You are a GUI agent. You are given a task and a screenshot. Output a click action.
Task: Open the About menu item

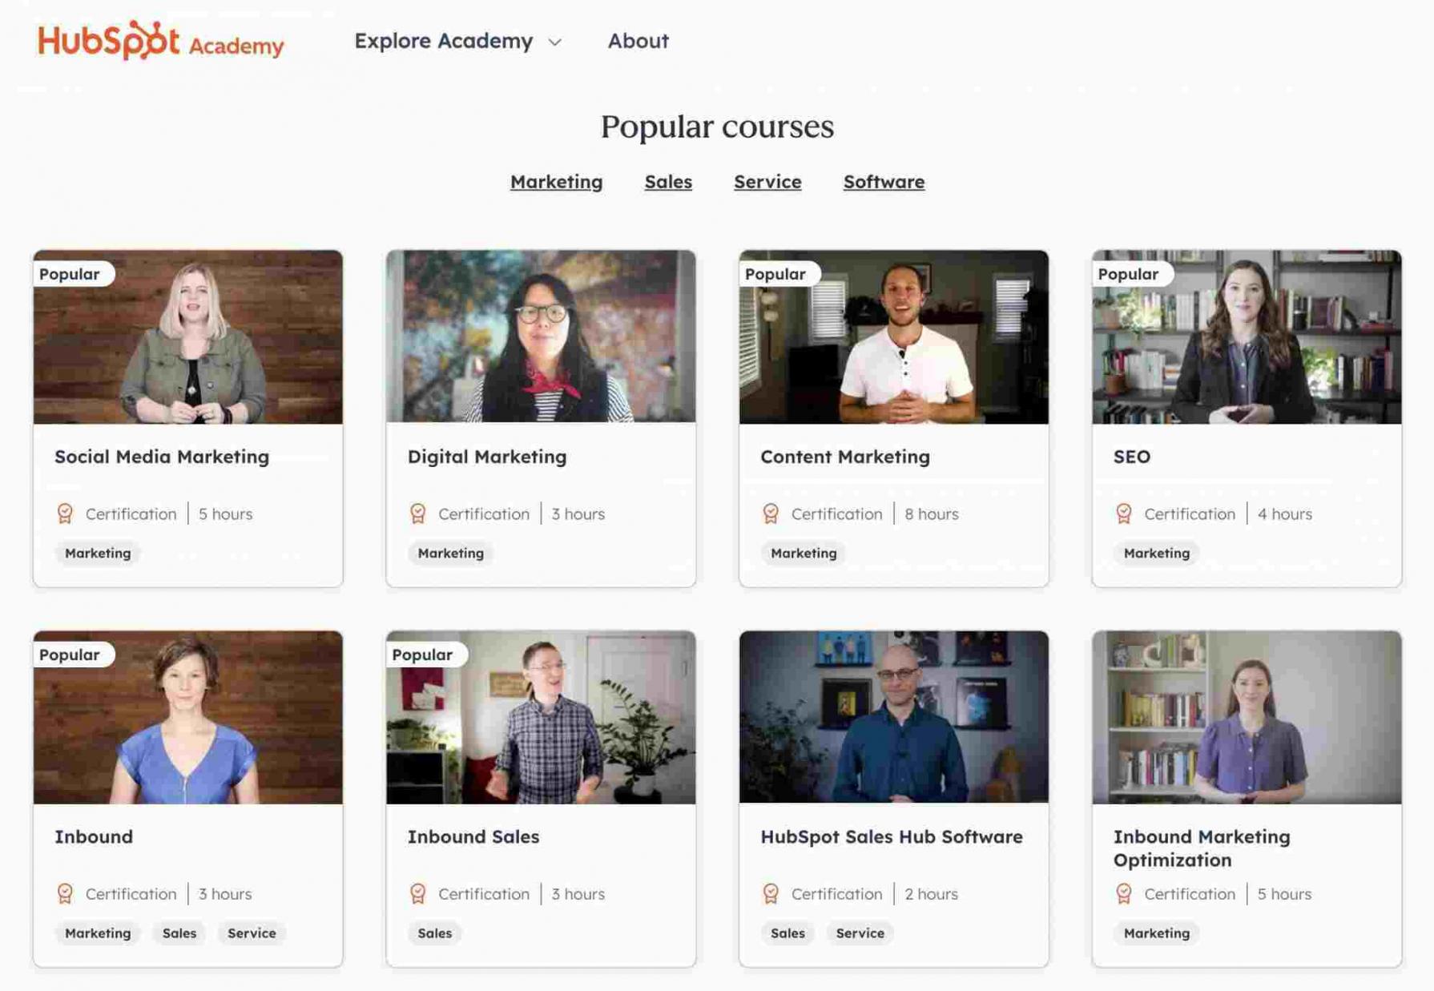[638, 41]
